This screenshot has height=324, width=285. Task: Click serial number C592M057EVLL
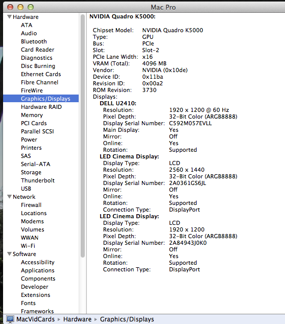[x=191, y=123]
